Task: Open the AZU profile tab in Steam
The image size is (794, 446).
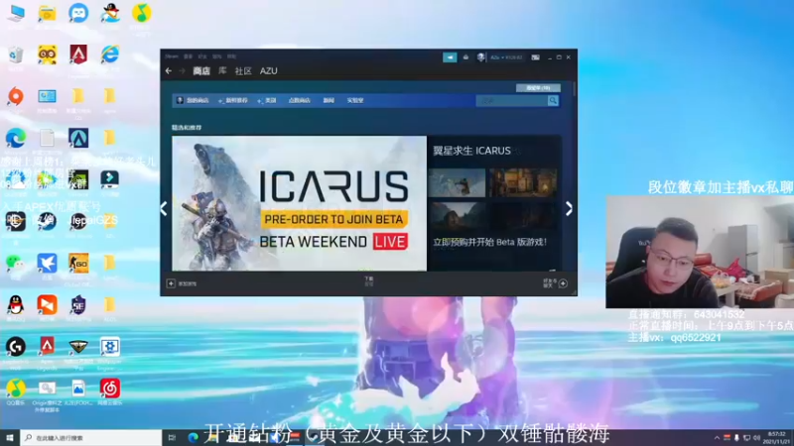Action: tap(268, 71)
